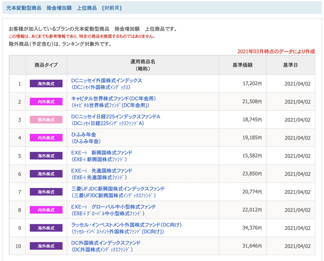324x261 pixels.
Task: Click 海外株式 badge in rank 10 row
Action: [x=46, y=246]
